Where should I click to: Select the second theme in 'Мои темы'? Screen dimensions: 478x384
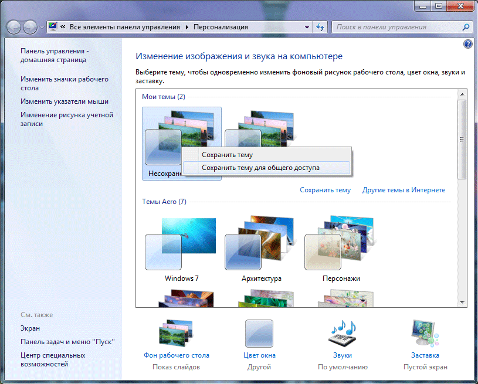(261, 130)
